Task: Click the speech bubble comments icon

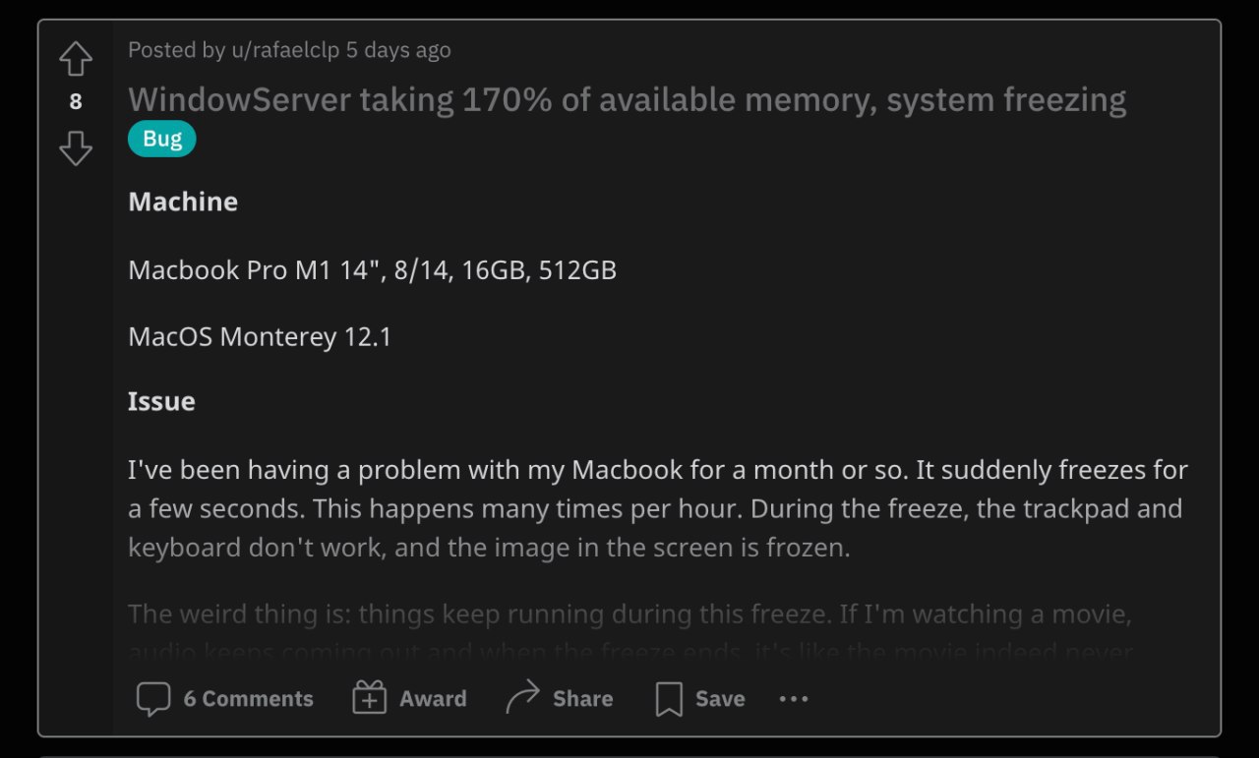Action: coord(153,699)
